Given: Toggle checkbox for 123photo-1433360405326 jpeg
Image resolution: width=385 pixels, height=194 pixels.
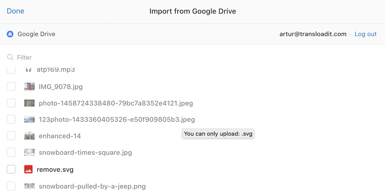Looking at the screenshot, I should point(11,119).
